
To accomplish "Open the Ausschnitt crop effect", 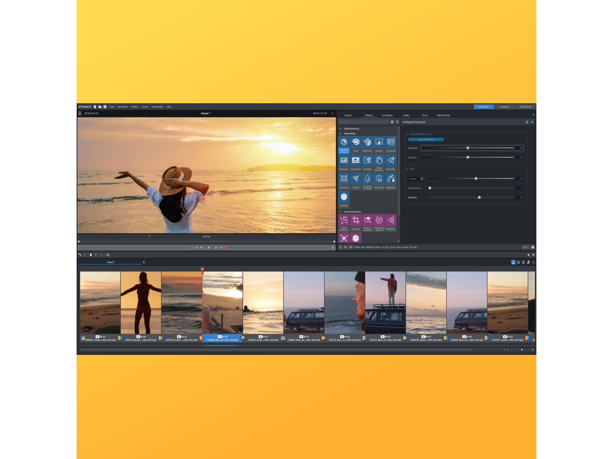I will [x=355, y=220].
